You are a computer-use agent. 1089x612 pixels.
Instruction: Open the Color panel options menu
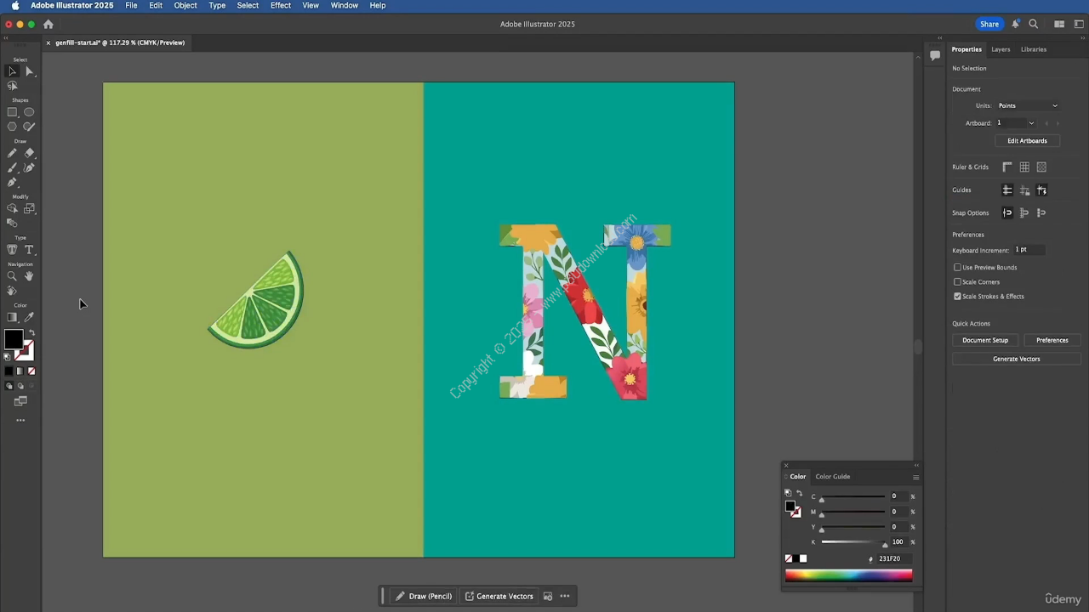point(915,477)
